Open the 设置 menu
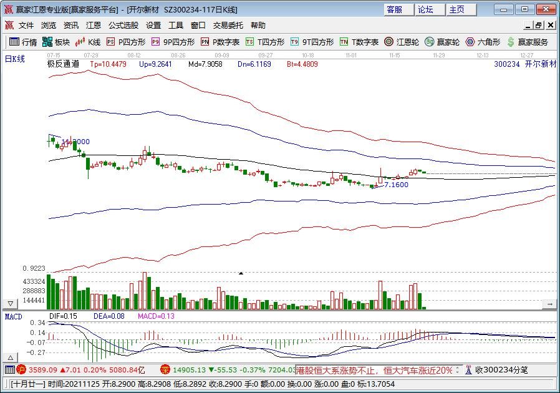This screenshot has height=393, width=560. click(153, 26)
